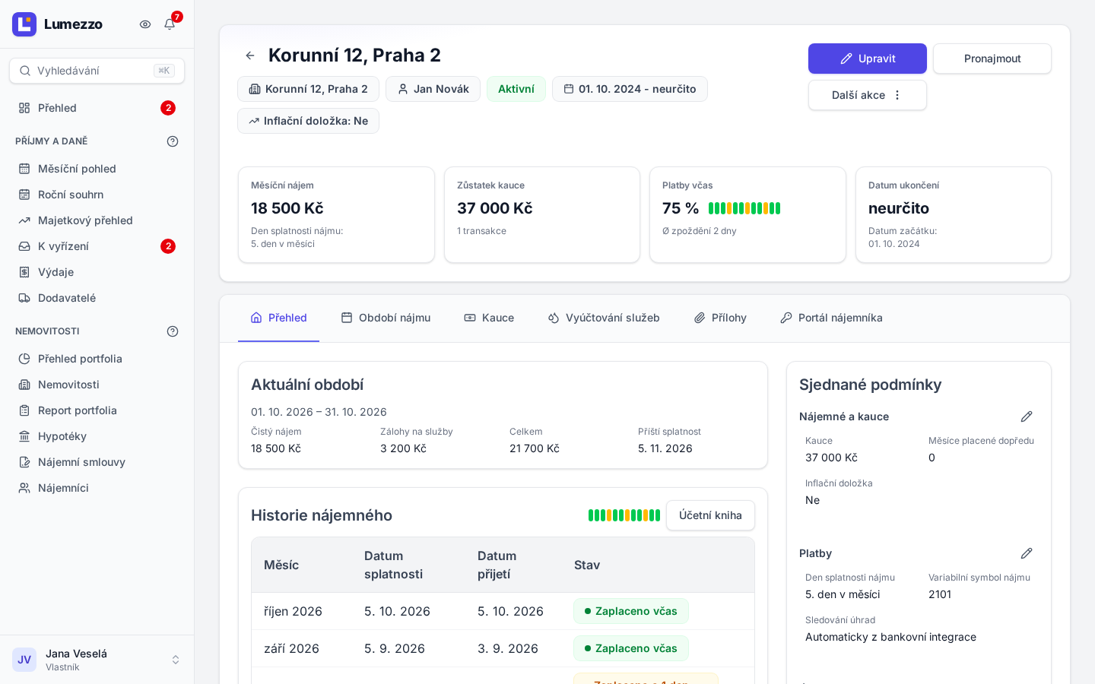Open Přehled portfolia sidebar item
The height and width of the screenshot is (684, 1095).
point(97,359)
